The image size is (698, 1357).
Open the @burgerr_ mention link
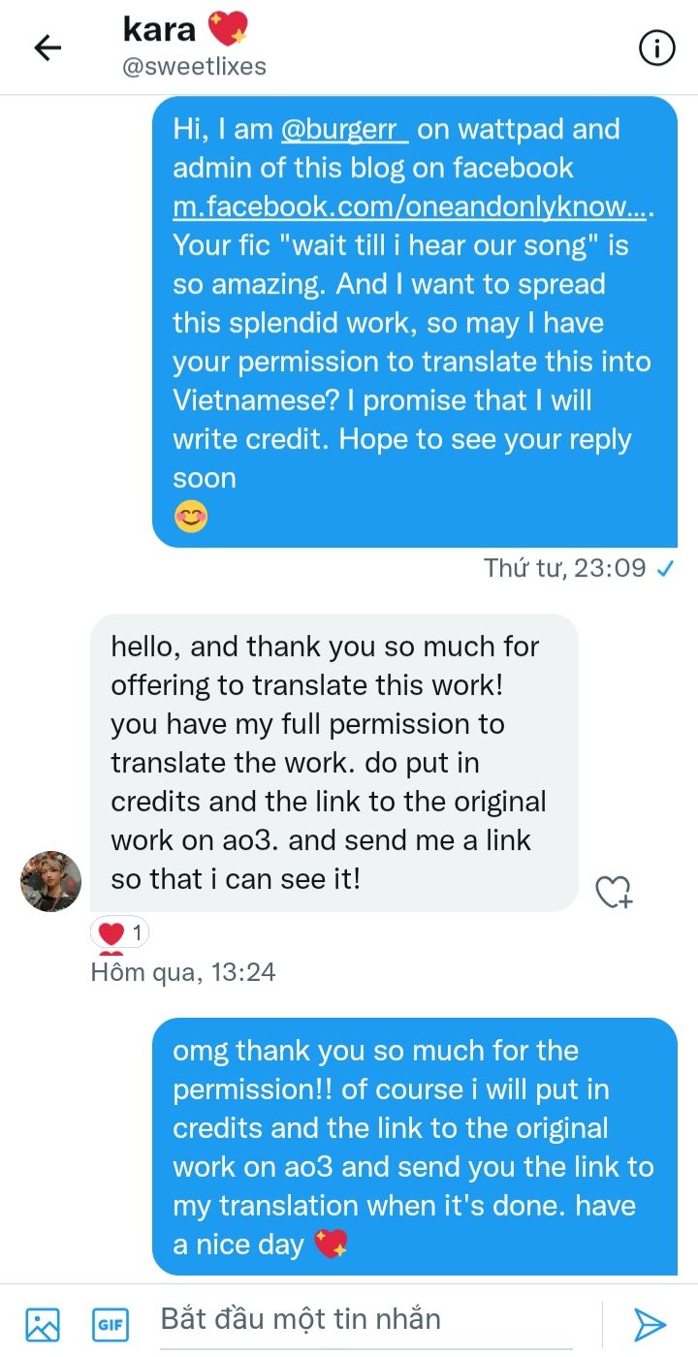345,129
